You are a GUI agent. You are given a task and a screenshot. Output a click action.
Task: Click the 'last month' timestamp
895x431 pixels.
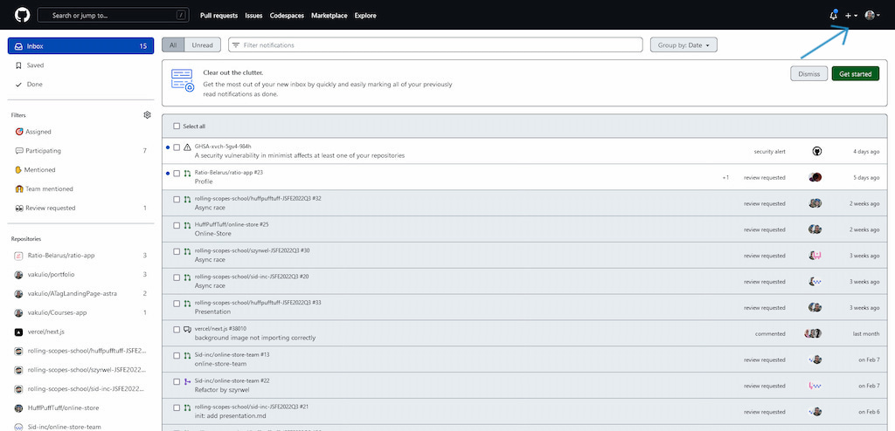coord(866,333)
